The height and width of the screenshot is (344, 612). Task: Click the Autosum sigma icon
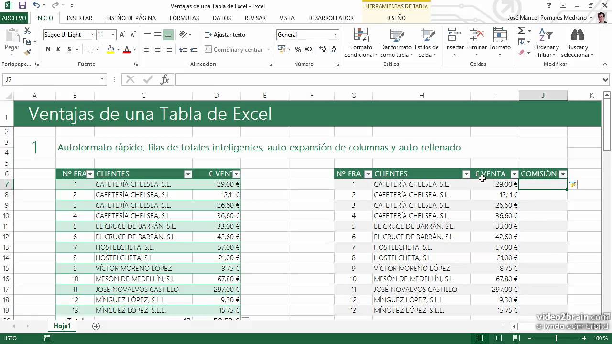522,31
